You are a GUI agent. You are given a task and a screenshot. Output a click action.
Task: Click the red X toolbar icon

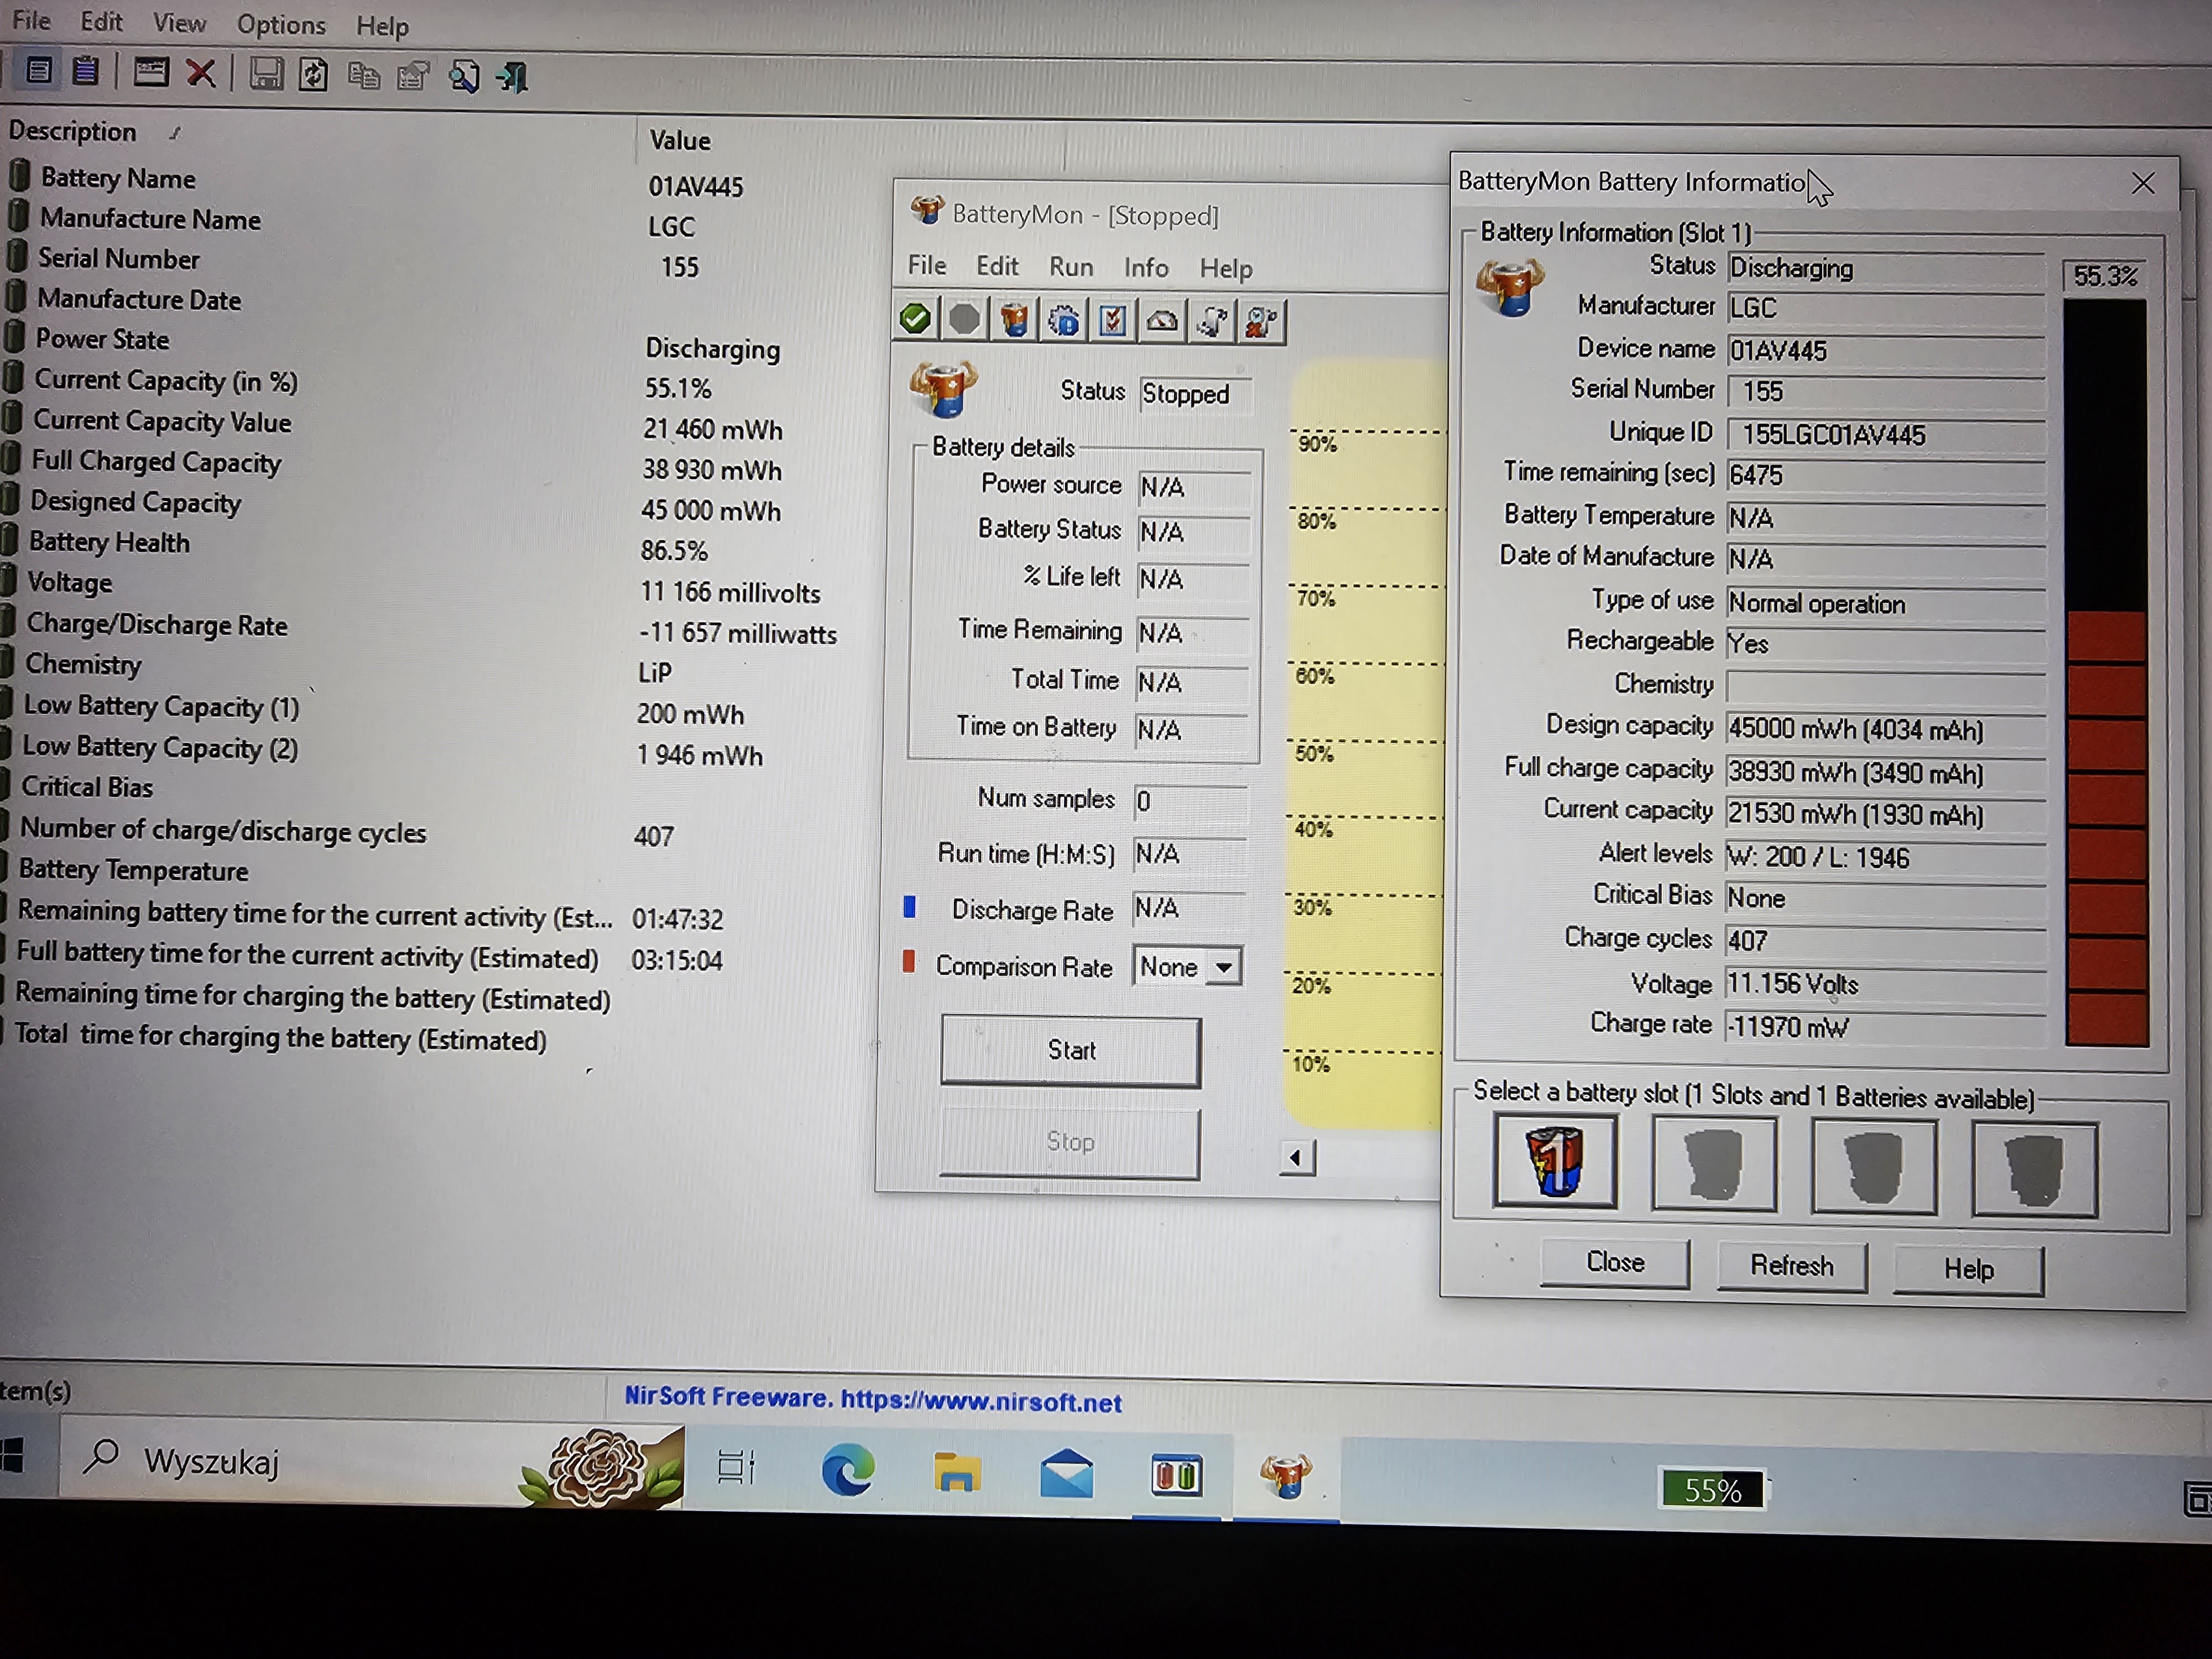(201, 73)
